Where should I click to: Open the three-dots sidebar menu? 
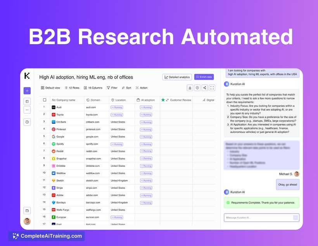point(27,110)
